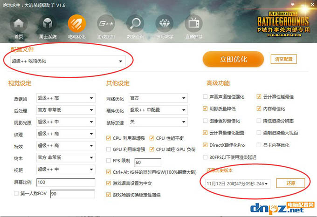The image size is (317, 217).
Task: Enable 图像色彩最佳化 checkbox
Action: click(x=205, y=121)
